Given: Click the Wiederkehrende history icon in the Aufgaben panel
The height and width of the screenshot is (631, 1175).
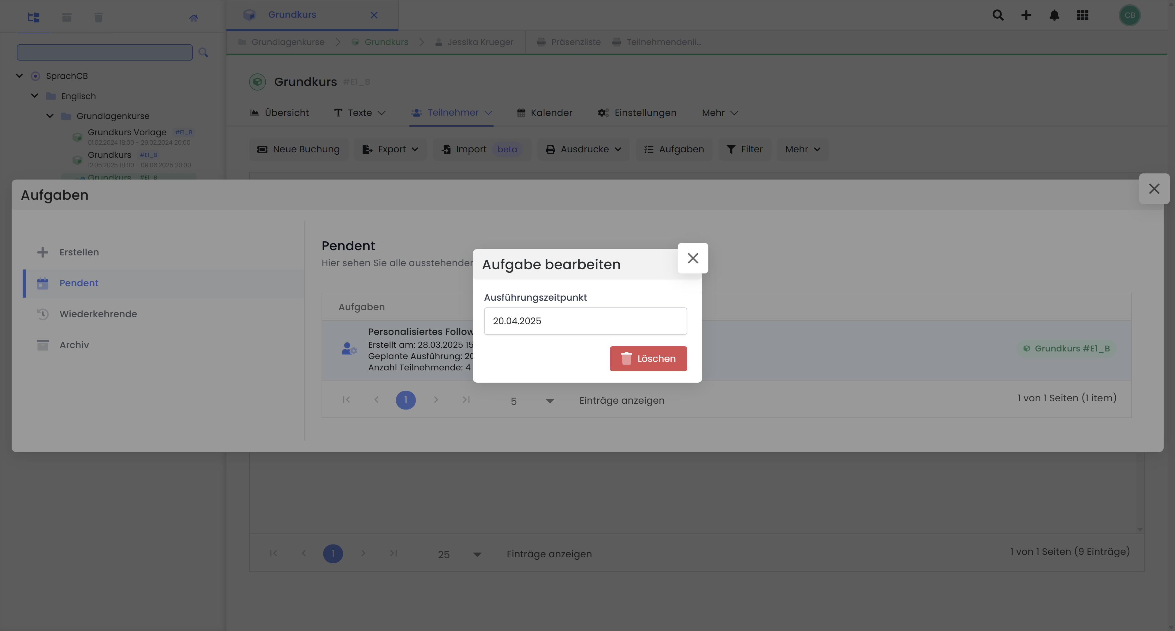Looking at the screenshot, I should [43, 314].
